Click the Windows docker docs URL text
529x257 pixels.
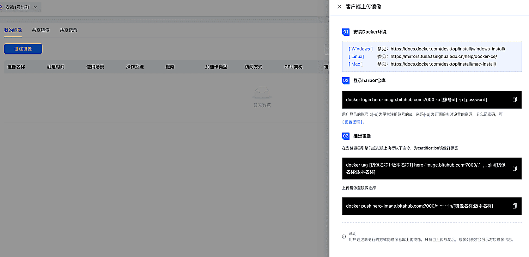[448, 49]
